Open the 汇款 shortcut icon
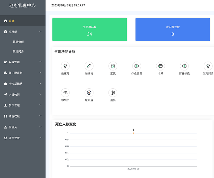The width and height of the screenshot is (214, 178). coord(113,66)
